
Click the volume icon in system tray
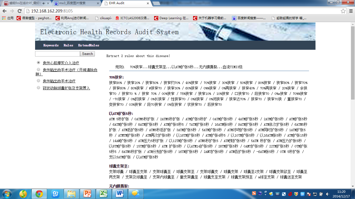coord(327,194)
